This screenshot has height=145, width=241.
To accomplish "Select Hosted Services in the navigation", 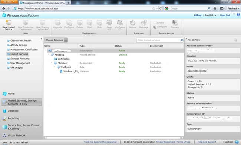I will 17,54.
